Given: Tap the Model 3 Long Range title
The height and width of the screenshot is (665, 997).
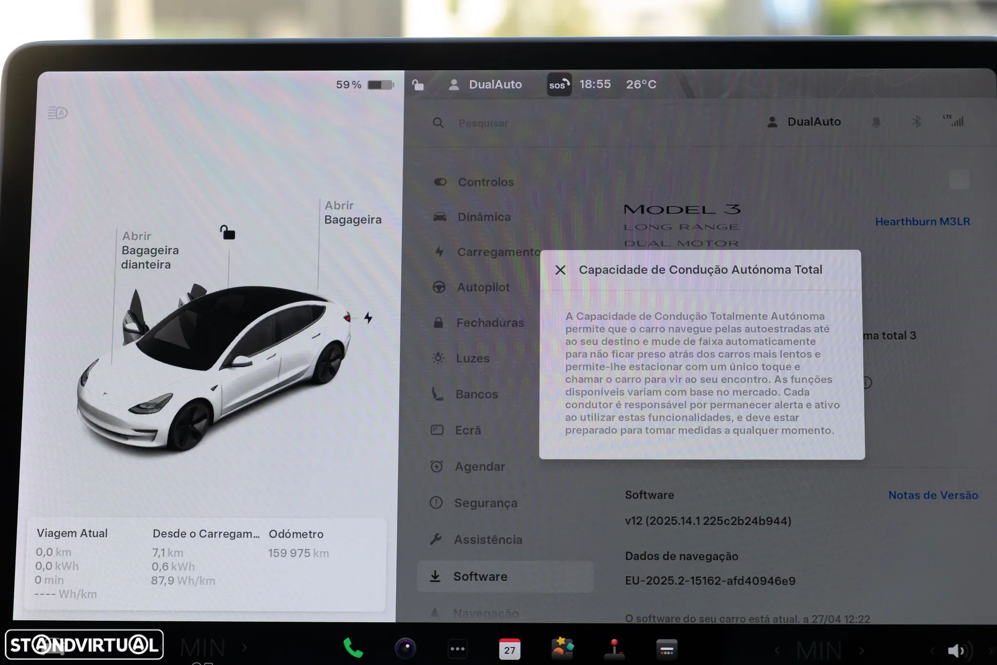Looking at the screenshot, I should tap(682, 226).
